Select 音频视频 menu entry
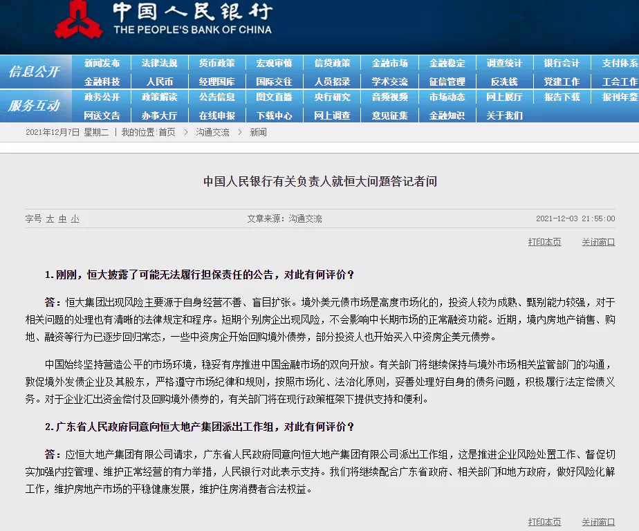This screenshot has height=531, width=639. [x=389, y=97]
